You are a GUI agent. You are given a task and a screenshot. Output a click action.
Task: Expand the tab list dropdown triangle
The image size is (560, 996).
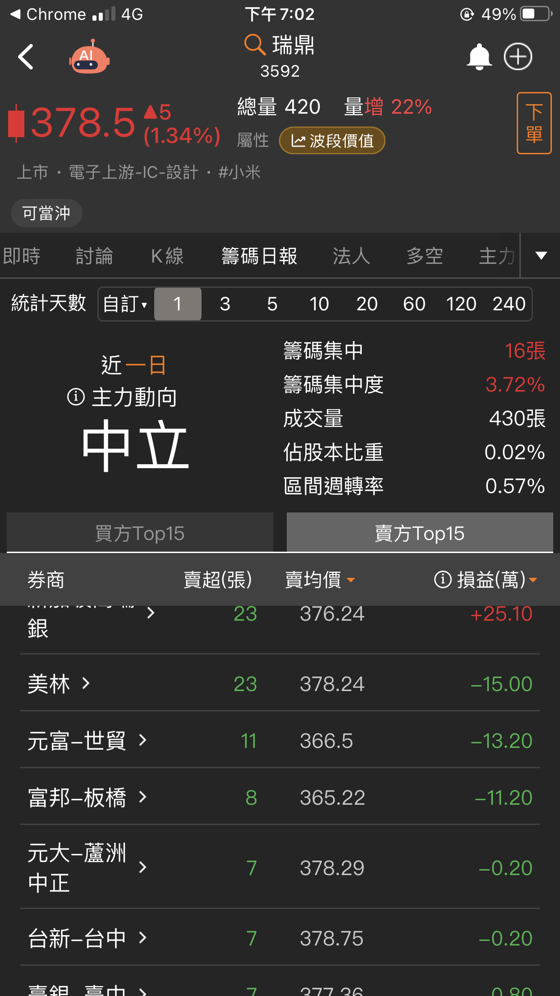click(x=541, y=256)
